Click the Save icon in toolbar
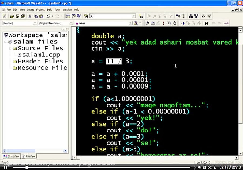This screenshot has height=170, width=243. pyautogui.click(x=18, y=16)
